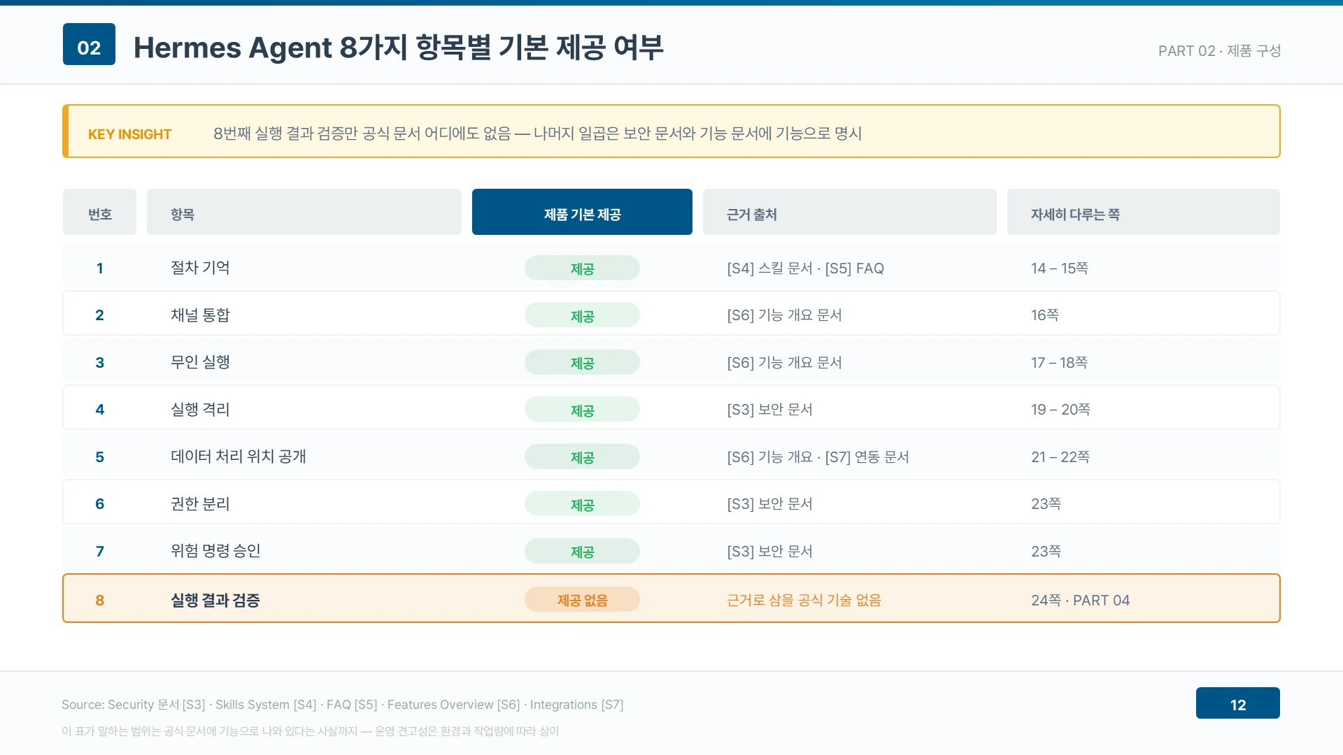Click the '[S3] 보안 문서' cell in 실행 격리 row
Screen dimensions: 1343x755
[769, 410]
